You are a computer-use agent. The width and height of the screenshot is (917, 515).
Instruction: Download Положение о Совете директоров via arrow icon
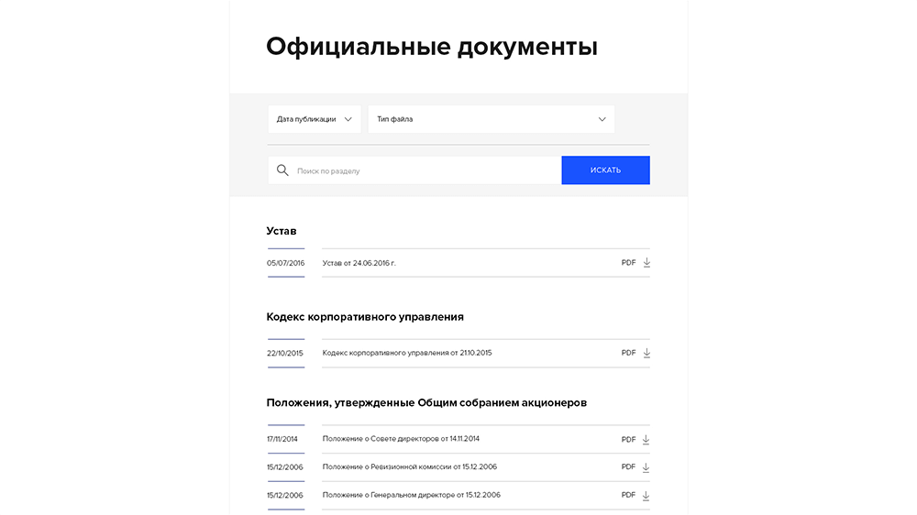coord(646,440)
